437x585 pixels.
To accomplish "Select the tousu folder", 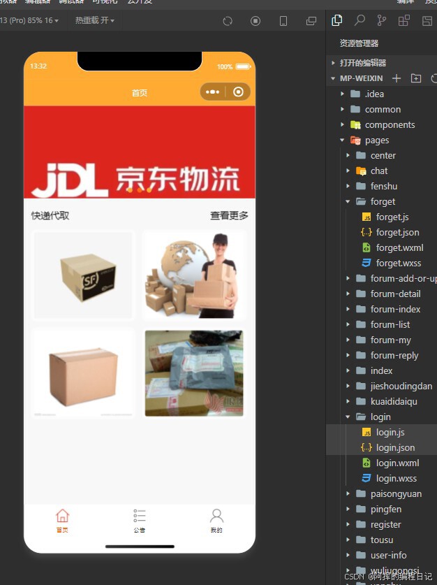I will [381, 540].
